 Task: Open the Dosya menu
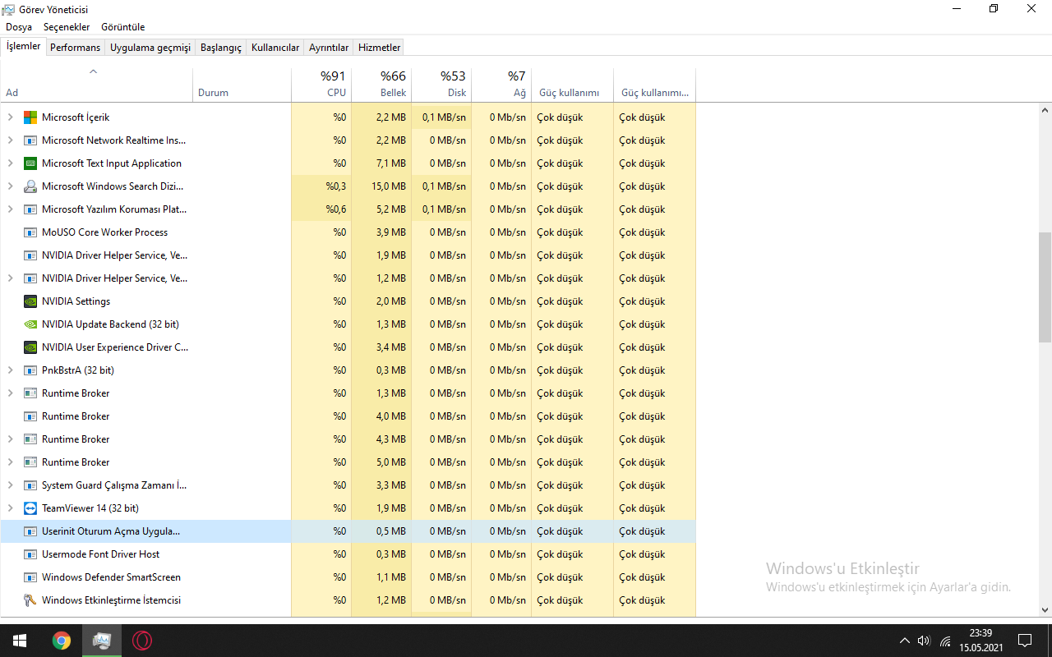(x=19, y=27)
